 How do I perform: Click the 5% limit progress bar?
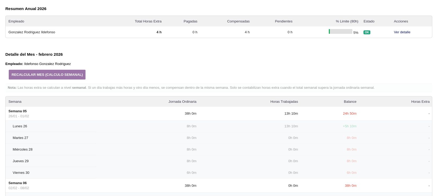pyautogui.click(x=340, y=32)
